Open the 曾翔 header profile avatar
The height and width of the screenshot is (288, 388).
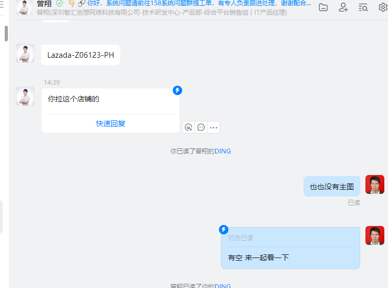point(24,7)
